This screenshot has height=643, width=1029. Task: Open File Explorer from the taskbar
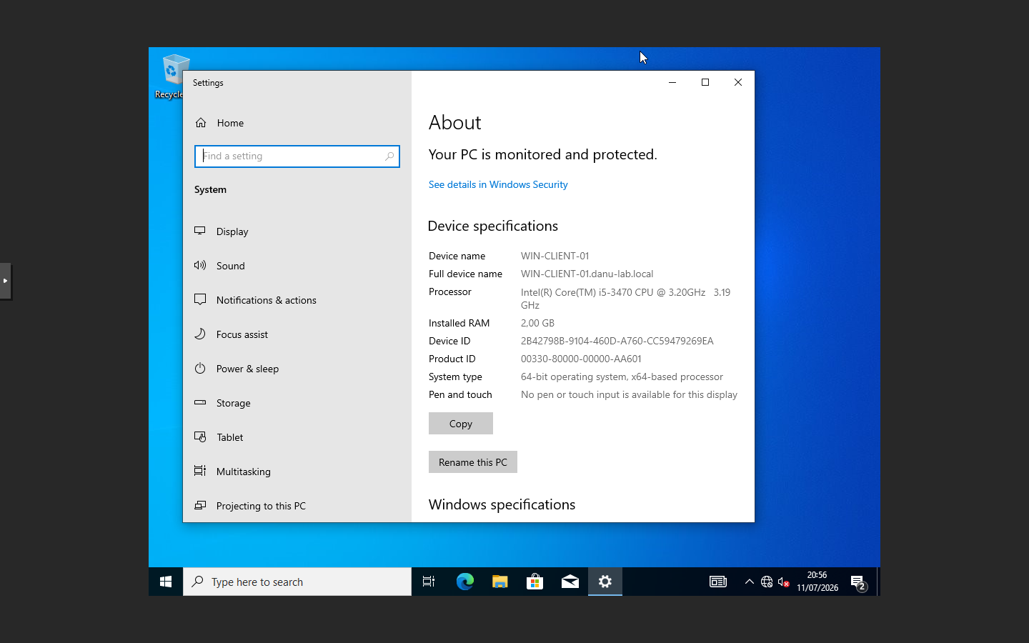pyautogui.click(x=499, y=582)
